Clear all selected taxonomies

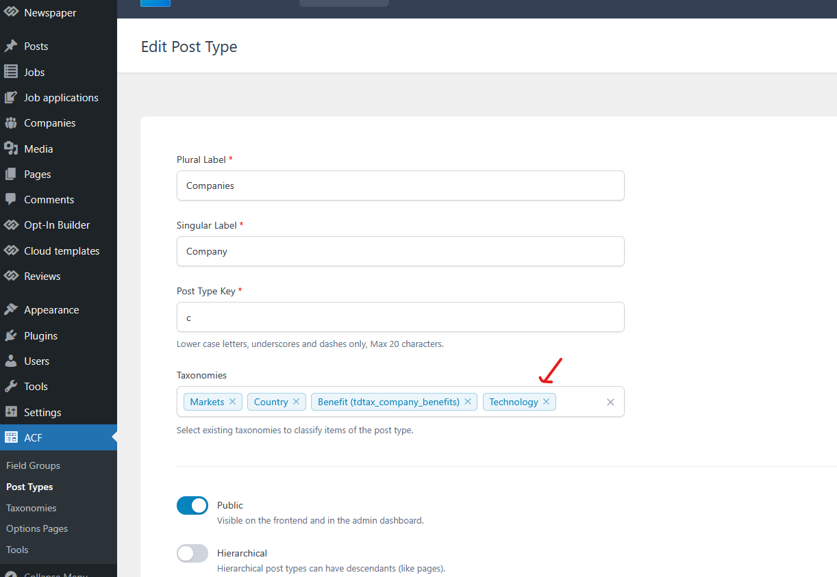coord(610,402)
